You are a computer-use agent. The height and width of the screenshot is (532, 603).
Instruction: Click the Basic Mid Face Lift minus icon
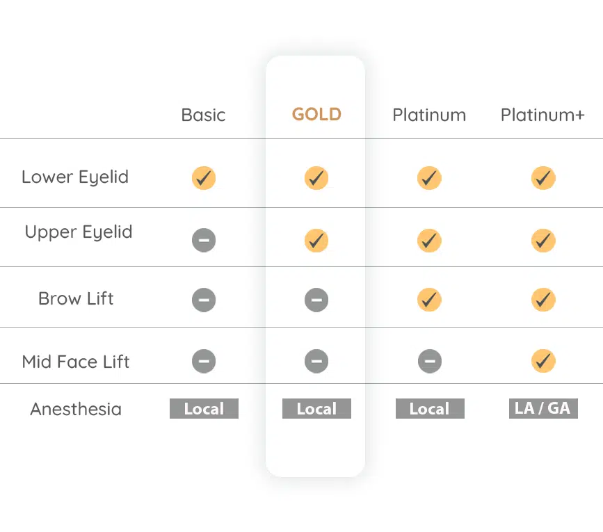[x=204, y=361]
